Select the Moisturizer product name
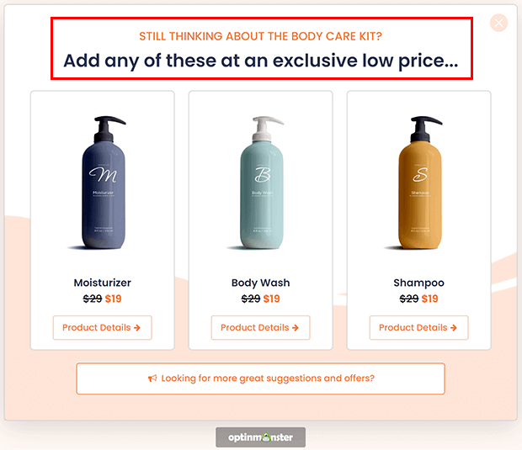522x450 pixels. 102,283
